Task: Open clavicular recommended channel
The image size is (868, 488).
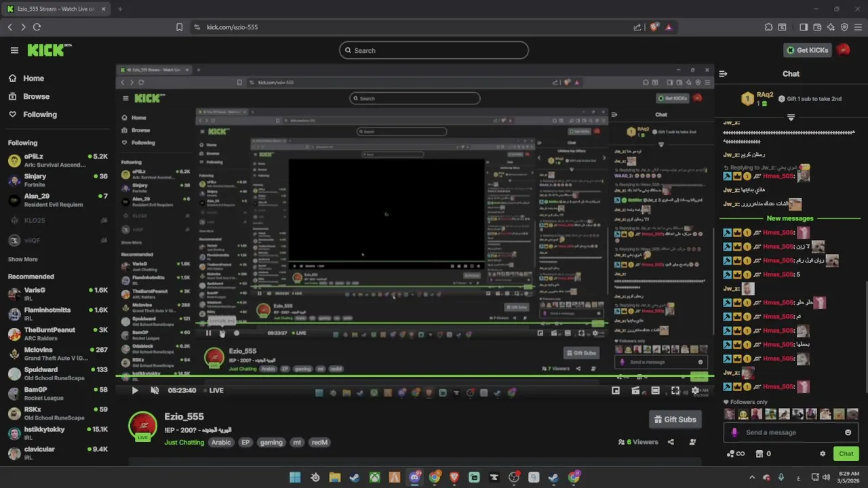Action: tap(58, 453)
